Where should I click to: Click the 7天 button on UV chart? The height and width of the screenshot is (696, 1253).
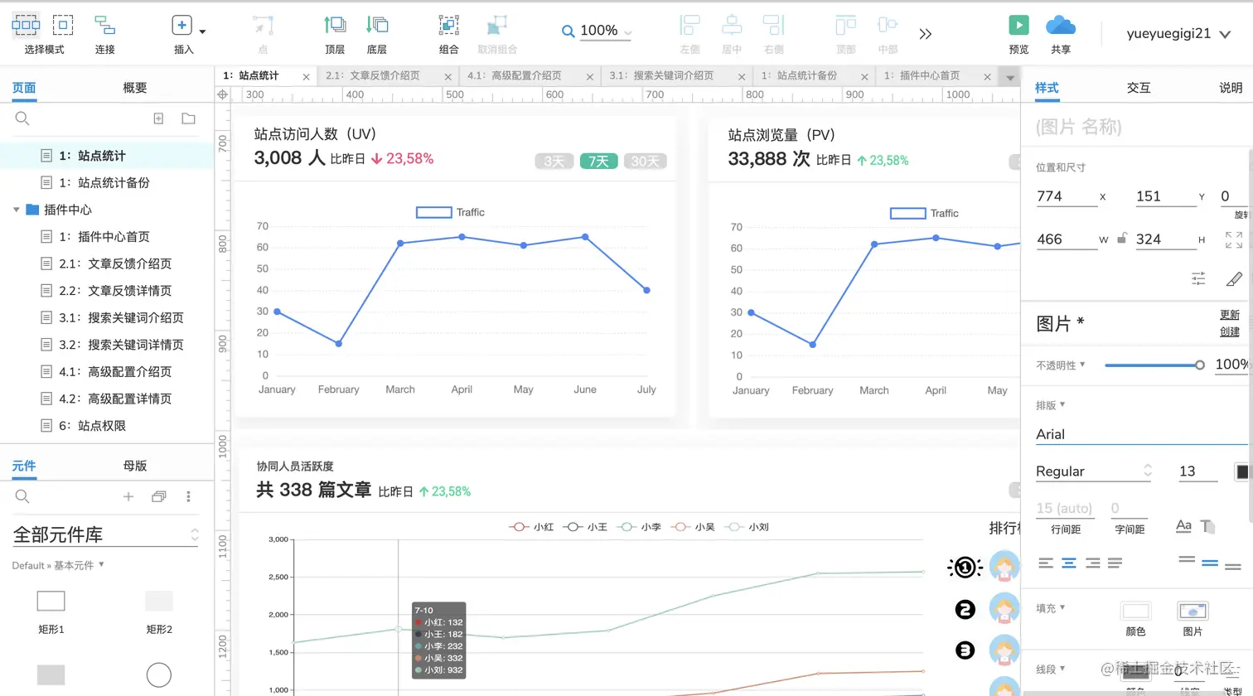(x=599, y=161)
